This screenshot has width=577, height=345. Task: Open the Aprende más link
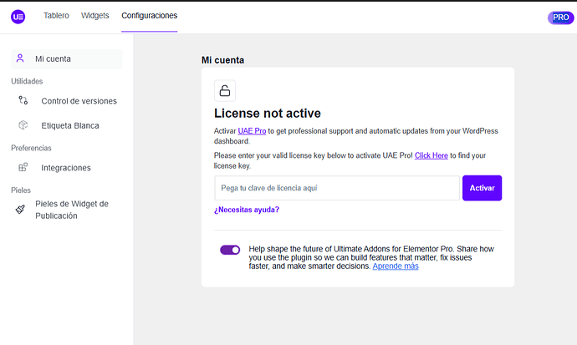(396, 266)
